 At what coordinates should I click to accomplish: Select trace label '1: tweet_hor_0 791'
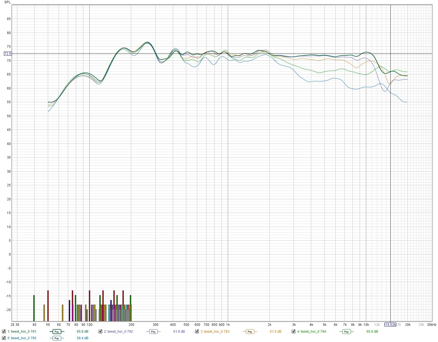point(22,332)
